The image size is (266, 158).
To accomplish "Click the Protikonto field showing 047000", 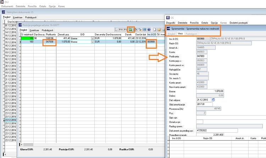I will point(203,56).
